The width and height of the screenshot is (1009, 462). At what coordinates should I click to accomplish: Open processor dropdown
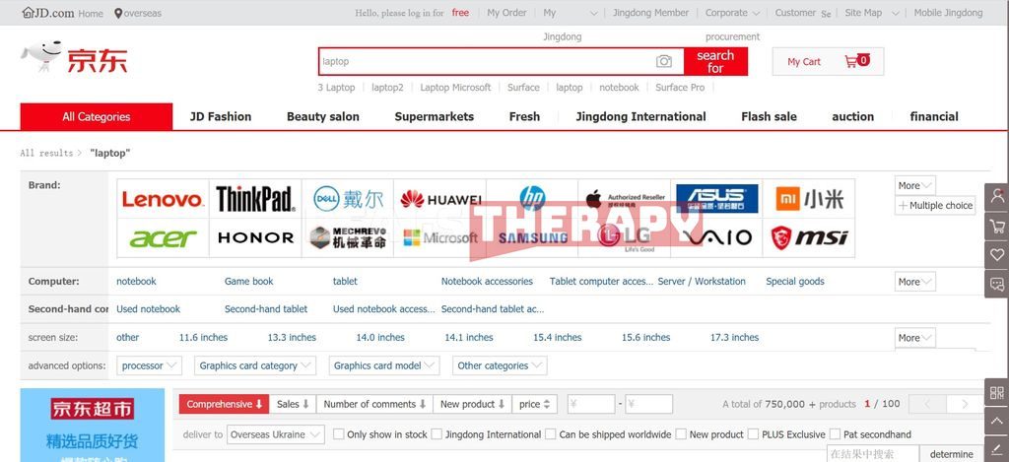150,365
